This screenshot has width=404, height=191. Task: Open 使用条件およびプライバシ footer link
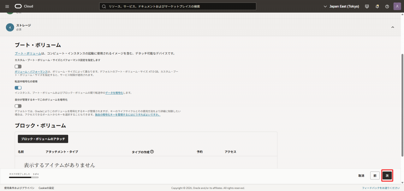[x=19, y=188]
